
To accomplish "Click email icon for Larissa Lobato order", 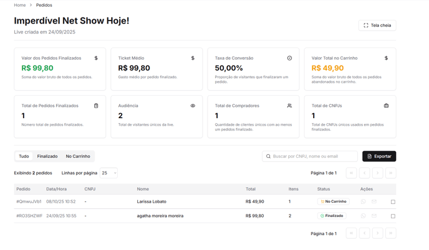I will tap(374, 201).
